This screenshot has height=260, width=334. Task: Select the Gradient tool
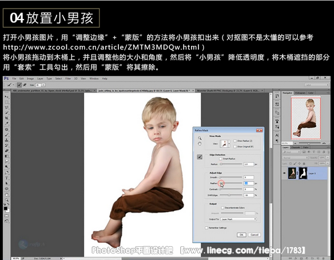point(7,156)
